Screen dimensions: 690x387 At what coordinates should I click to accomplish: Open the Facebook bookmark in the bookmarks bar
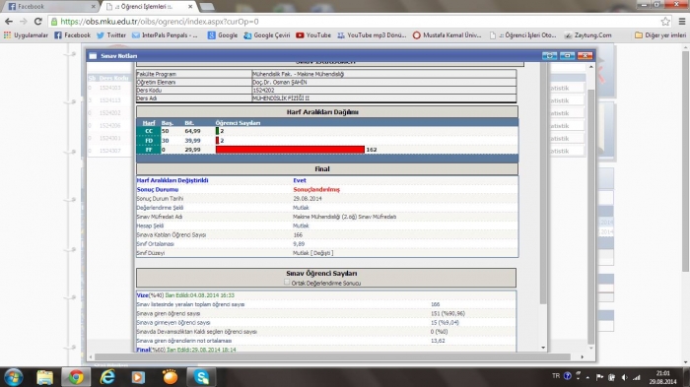click(x=72, y=35)
